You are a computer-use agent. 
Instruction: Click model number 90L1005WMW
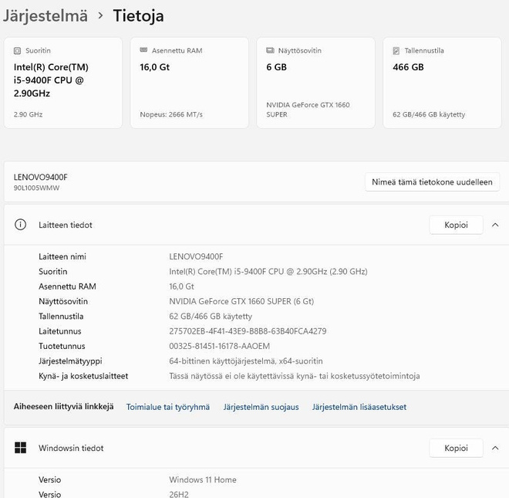coord(36,188)
